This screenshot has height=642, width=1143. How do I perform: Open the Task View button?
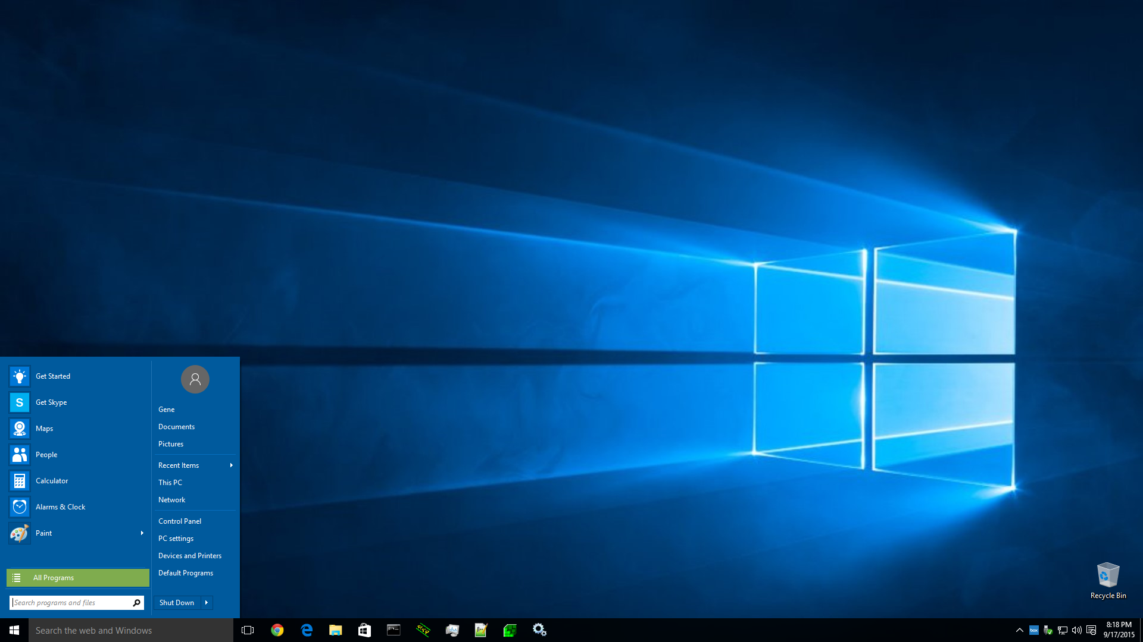(248, 630)
